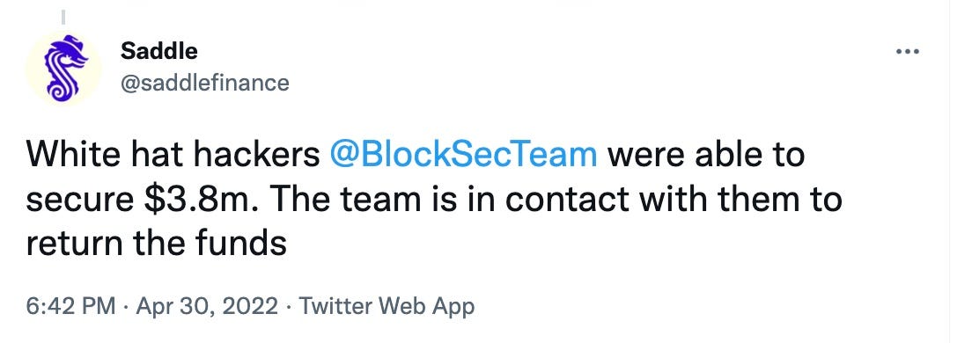Viewport: 972px width, 343px height.
Task: Open the Twitter Web App source link
Action: [387, 306]
